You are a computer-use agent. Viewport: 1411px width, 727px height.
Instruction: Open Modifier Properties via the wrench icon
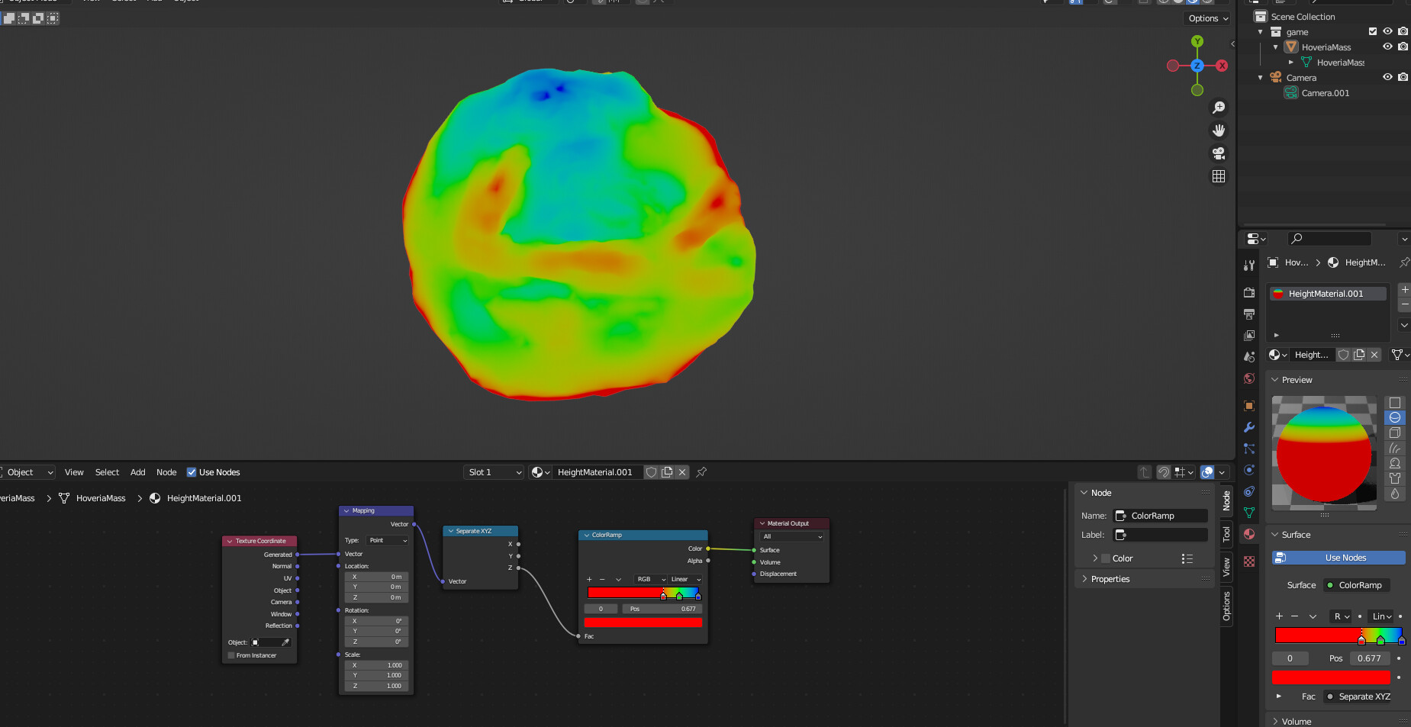(1249, 427)
